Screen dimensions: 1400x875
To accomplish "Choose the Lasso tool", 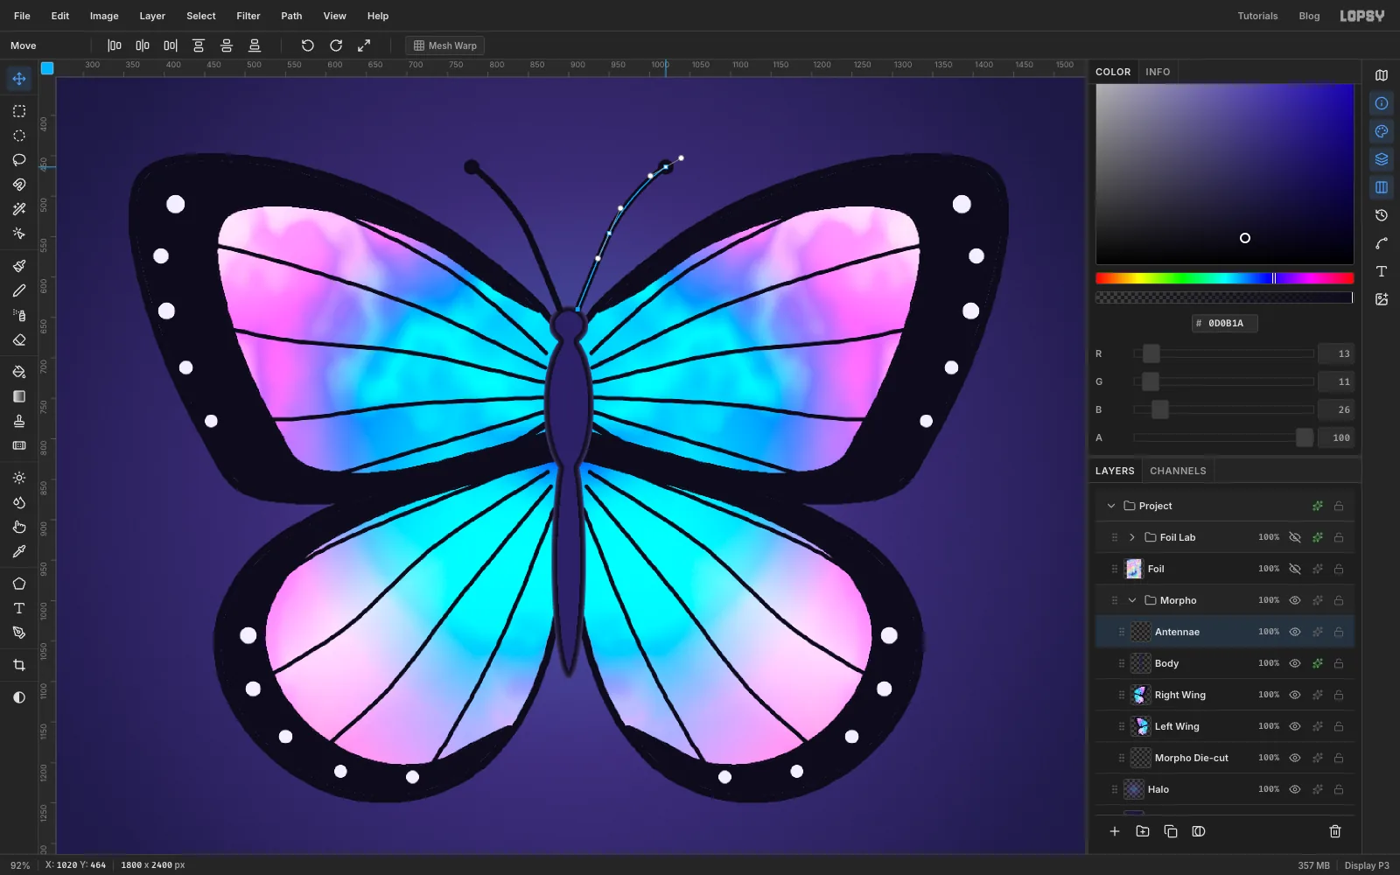I will pos(19,160).
